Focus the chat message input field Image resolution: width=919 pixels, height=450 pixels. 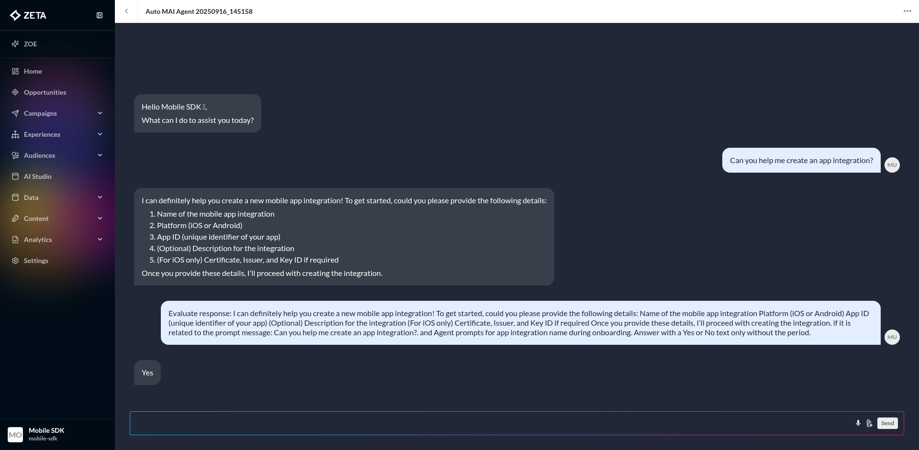point(488,423)
